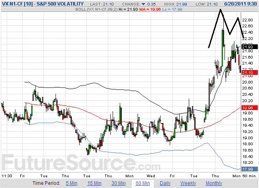This screenshot has width=259, height=188.
Task: Click the down arrow change indicator
Action: click(143, 4)
